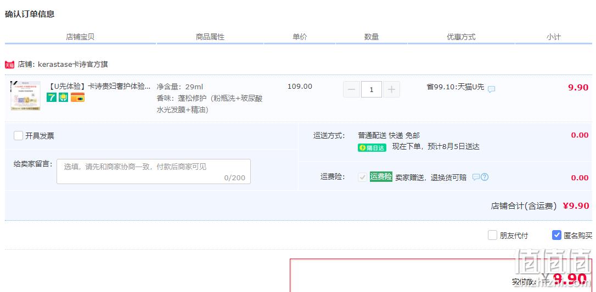Click the 商品属性 column header
Viewport: 596px width, 292px height.
[x=210, y=37]
